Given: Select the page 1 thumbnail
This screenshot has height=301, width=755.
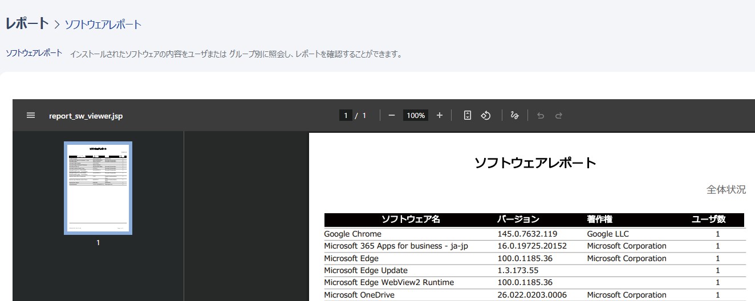Looking at the screenshot, I should [x=98, y=188].
